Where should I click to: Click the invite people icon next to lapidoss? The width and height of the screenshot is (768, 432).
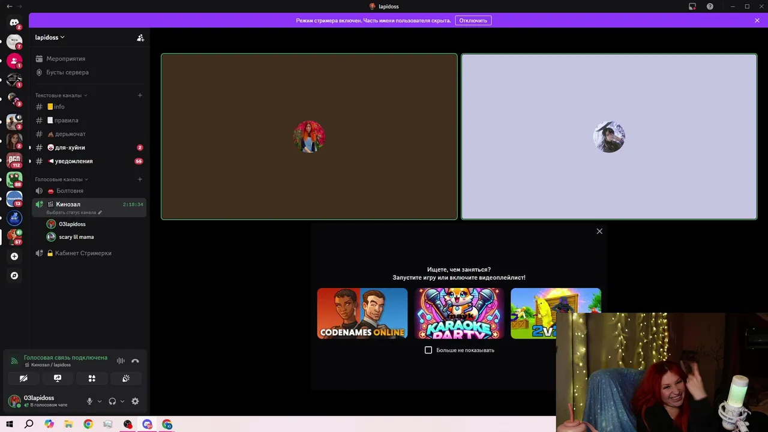(x=140, y=38)
